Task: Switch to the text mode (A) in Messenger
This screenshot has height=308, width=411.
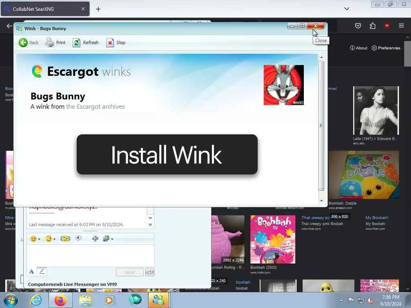Action: coord(31,272)
